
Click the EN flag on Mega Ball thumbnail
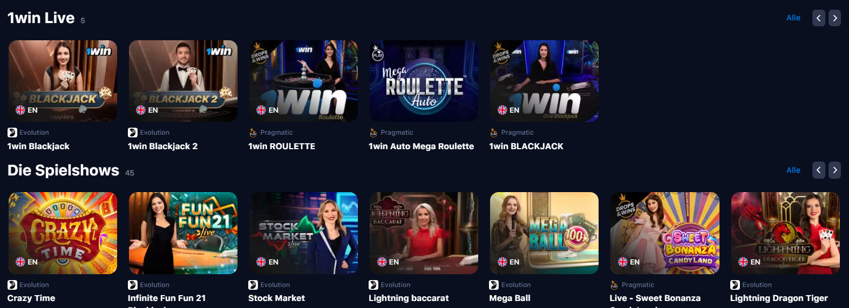coord(502,262)
